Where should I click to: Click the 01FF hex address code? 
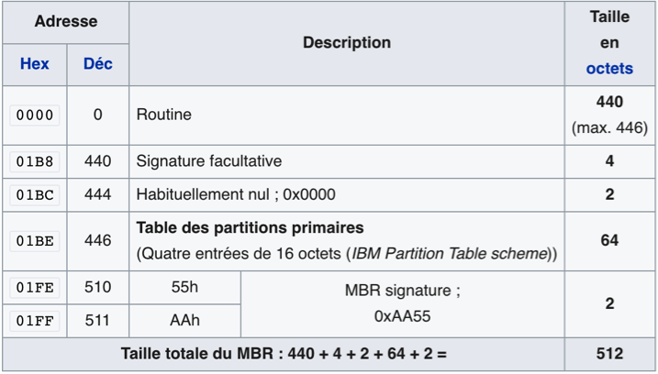(x=34, y=322)
